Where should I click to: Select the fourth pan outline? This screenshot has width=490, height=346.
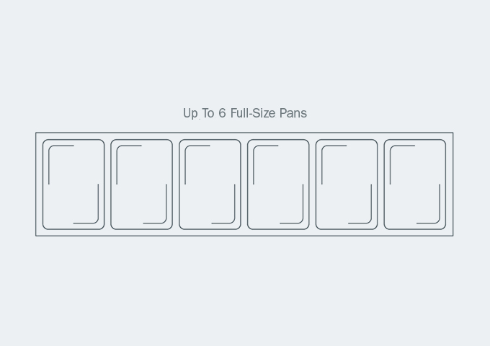pyautogui.click(x=278, y=185)
